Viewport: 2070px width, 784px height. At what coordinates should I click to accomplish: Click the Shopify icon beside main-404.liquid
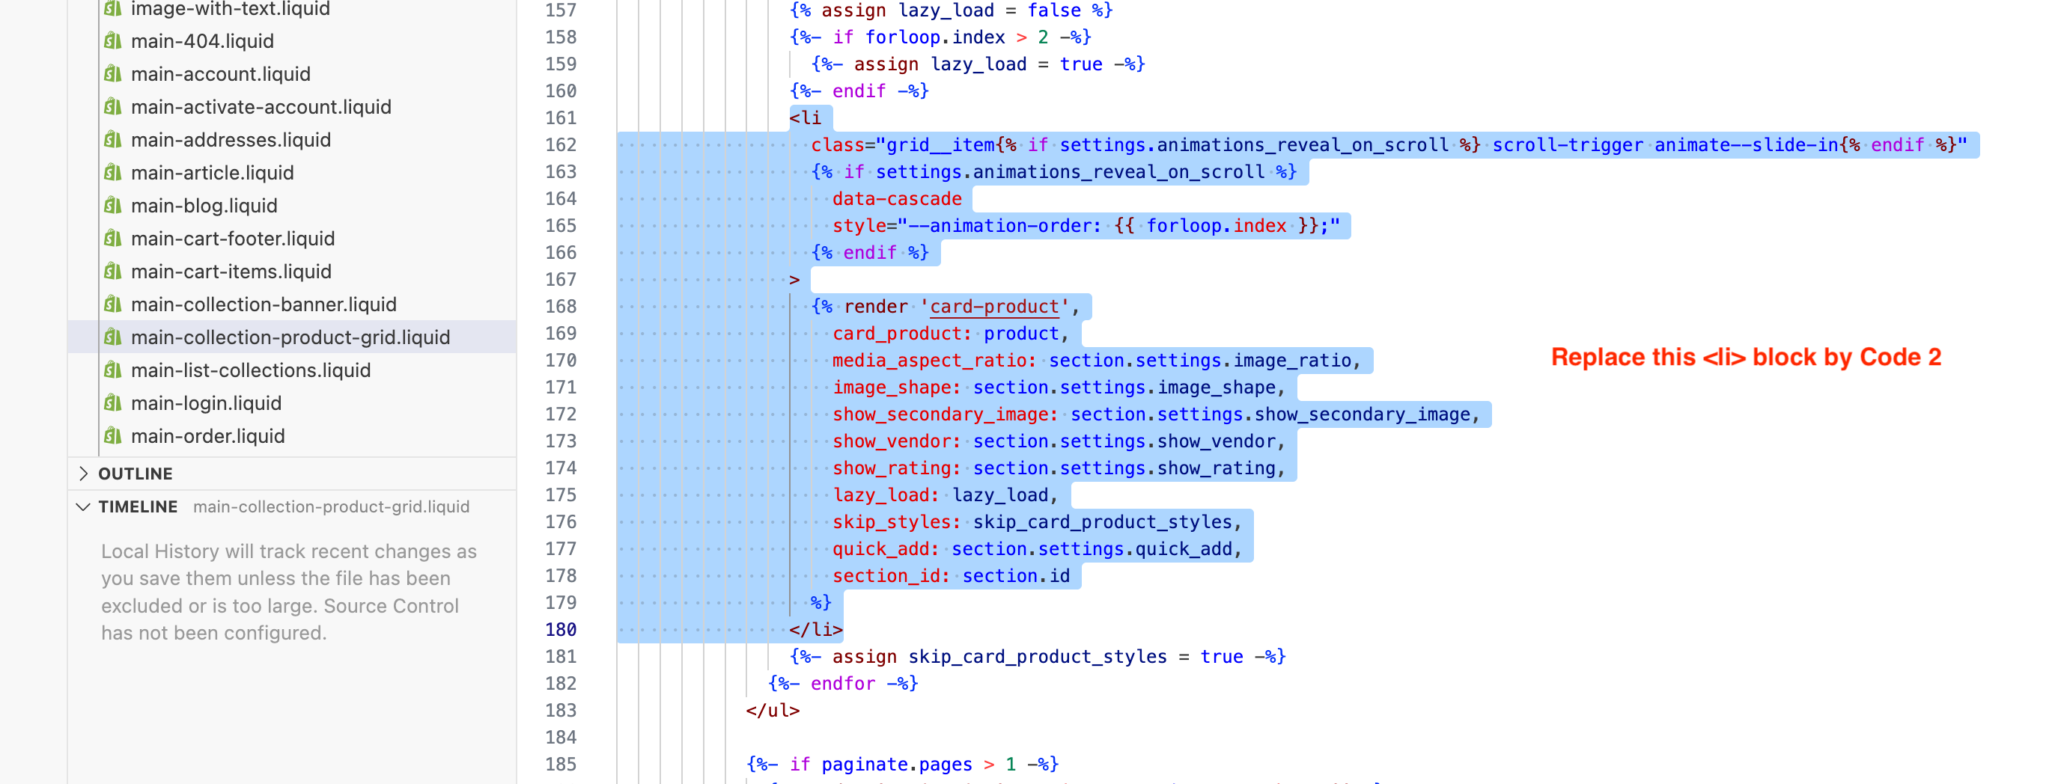(x=113, y=41)
